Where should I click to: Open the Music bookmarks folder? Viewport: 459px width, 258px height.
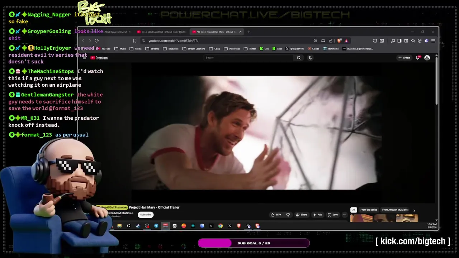pos(120,49)
